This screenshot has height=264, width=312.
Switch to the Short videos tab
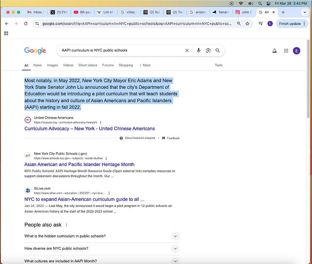(88, 65)
